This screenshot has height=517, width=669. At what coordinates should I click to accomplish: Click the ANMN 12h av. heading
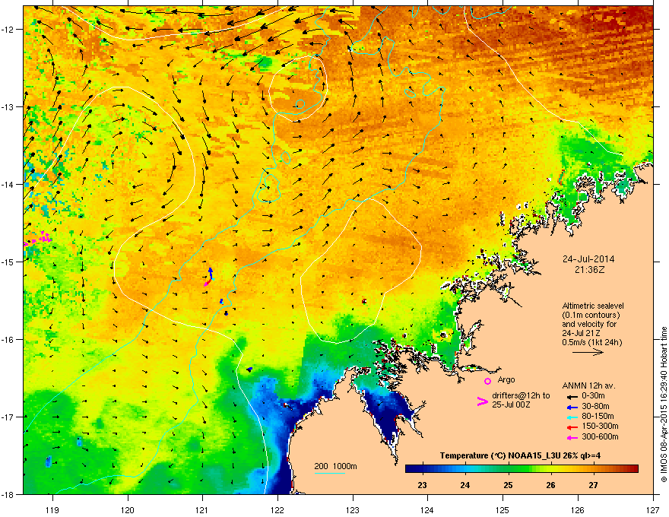pos(588,385)
